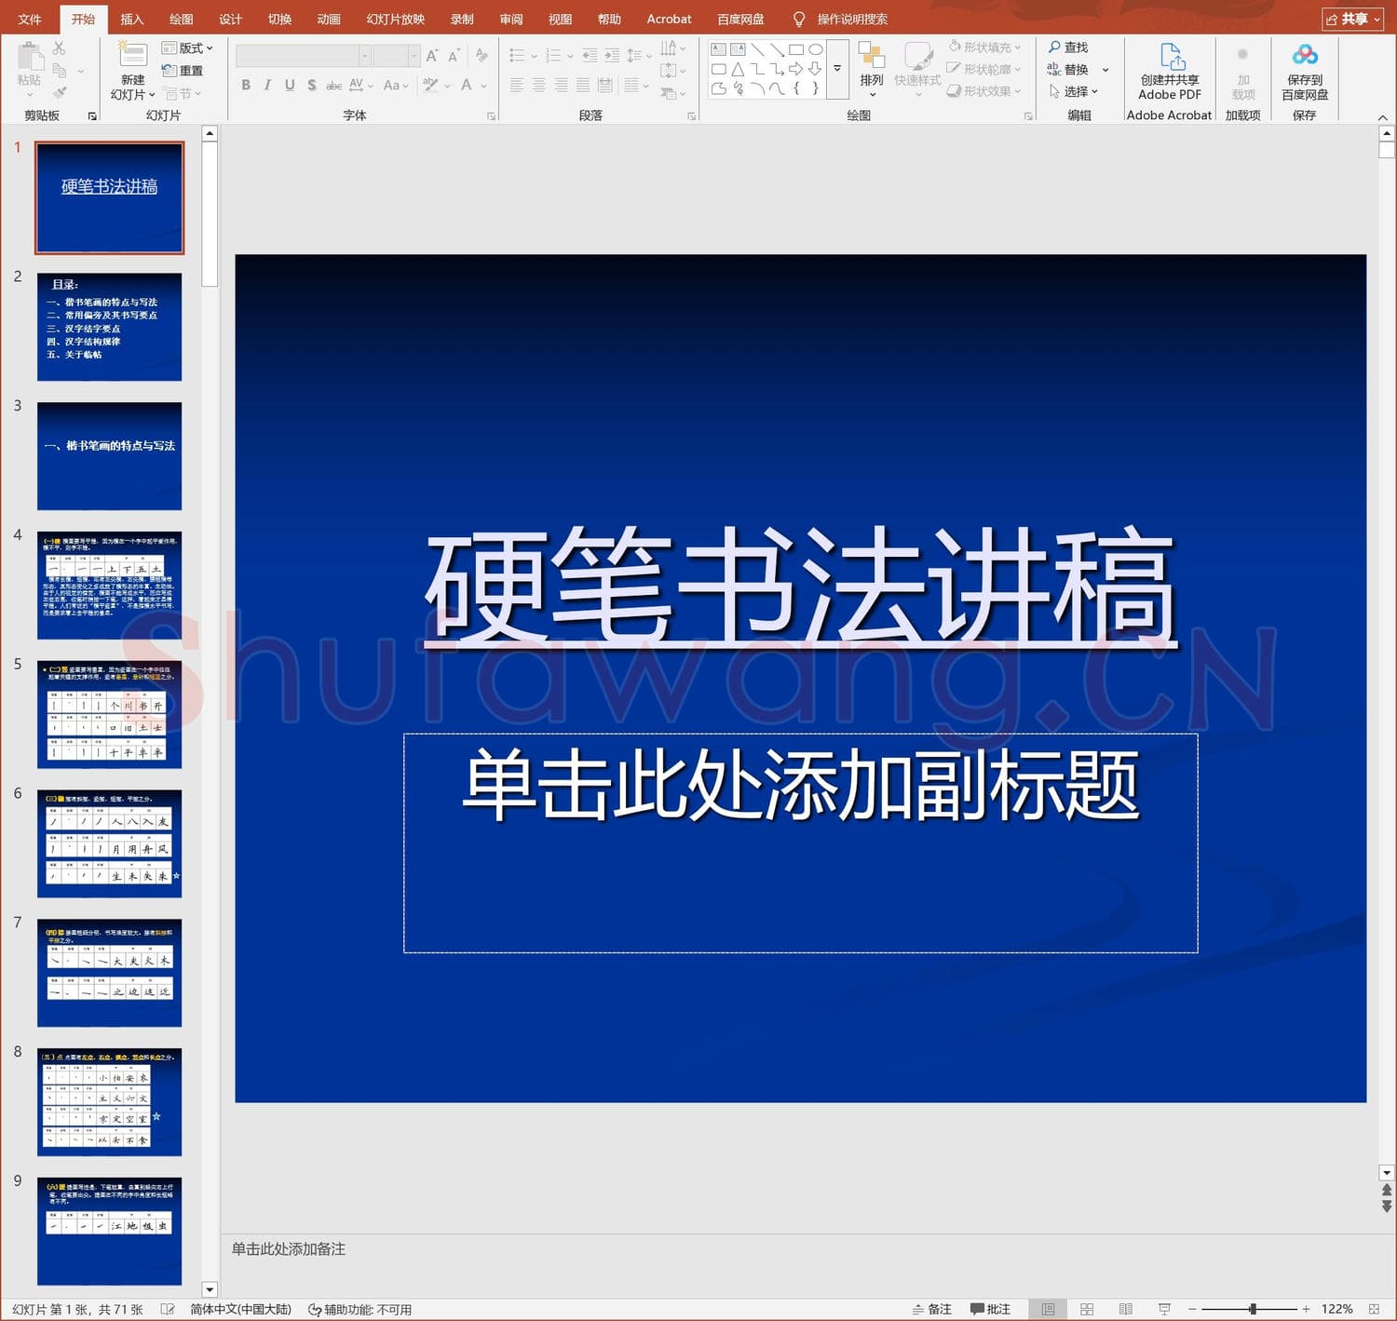The image size is (1397, 1321).
Task: Click the Cut scissors icon
Action: click(x=59, y=47)
